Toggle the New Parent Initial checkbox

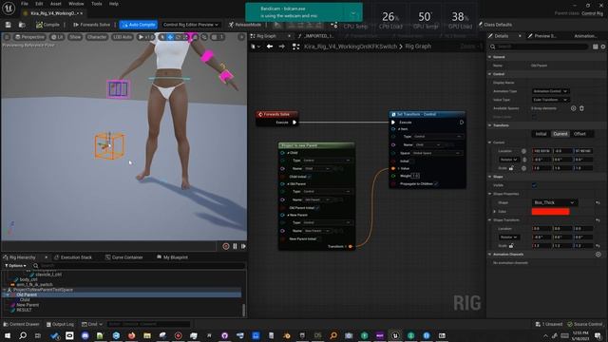point(319,238)
